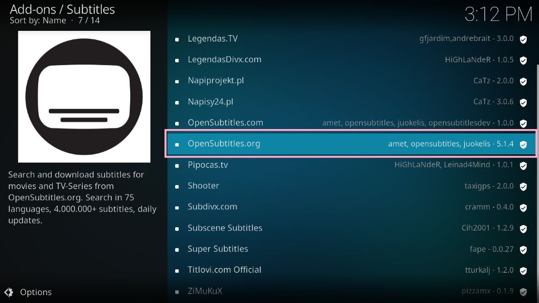Click author text HiGhLaNdeR, Leinad4Mind - 1.0.1

454,165
